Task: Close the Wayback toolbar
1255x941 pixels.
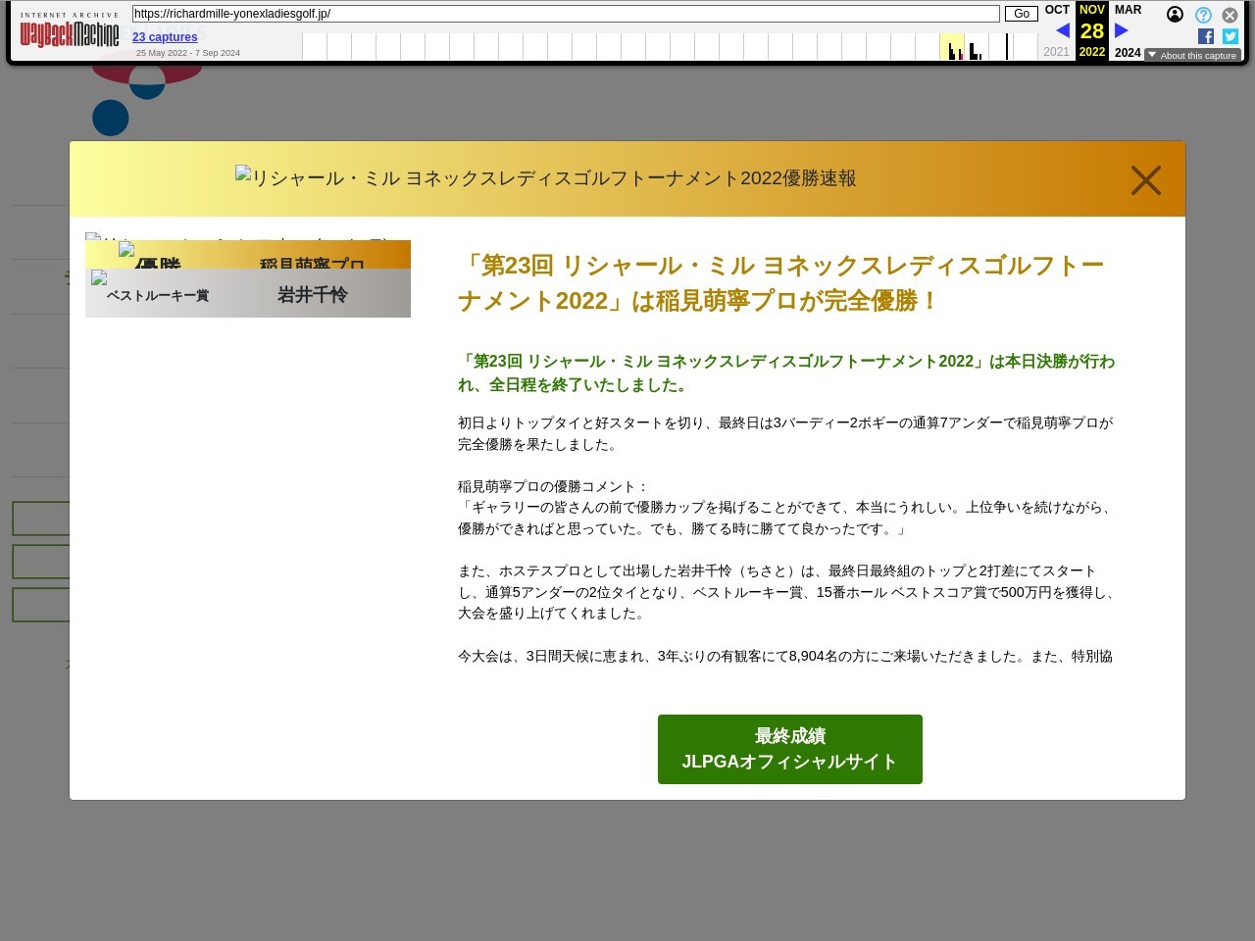Action: (1230, 15)
